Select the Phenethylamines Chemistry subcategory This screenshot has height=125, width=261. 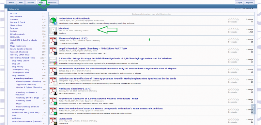pos(28,81)
